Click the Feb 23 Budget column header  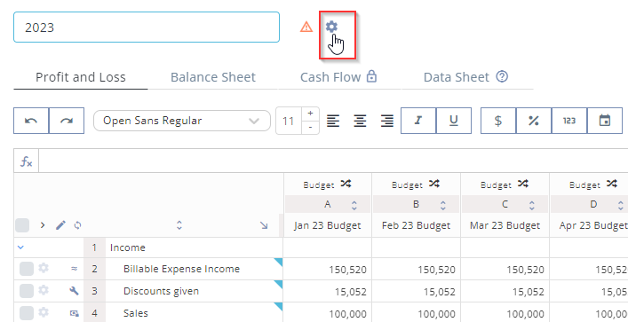click(x=416, y=225)
